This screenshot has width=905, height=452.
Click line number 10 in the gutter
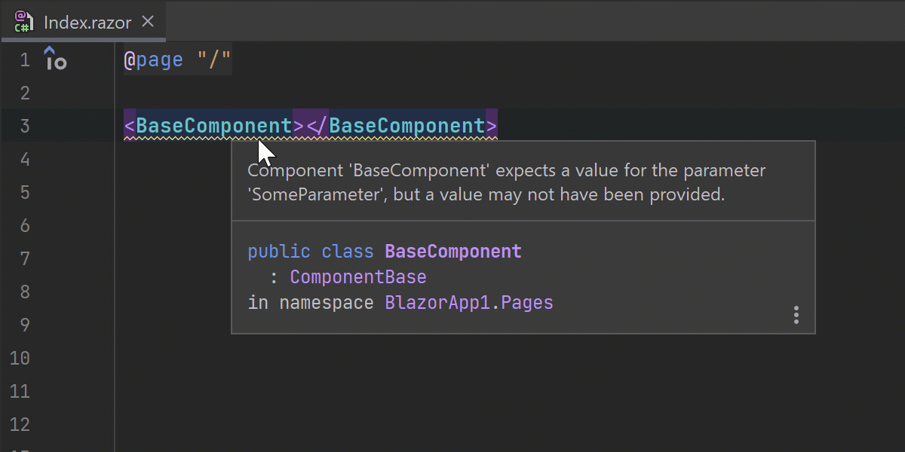point(20,358)
